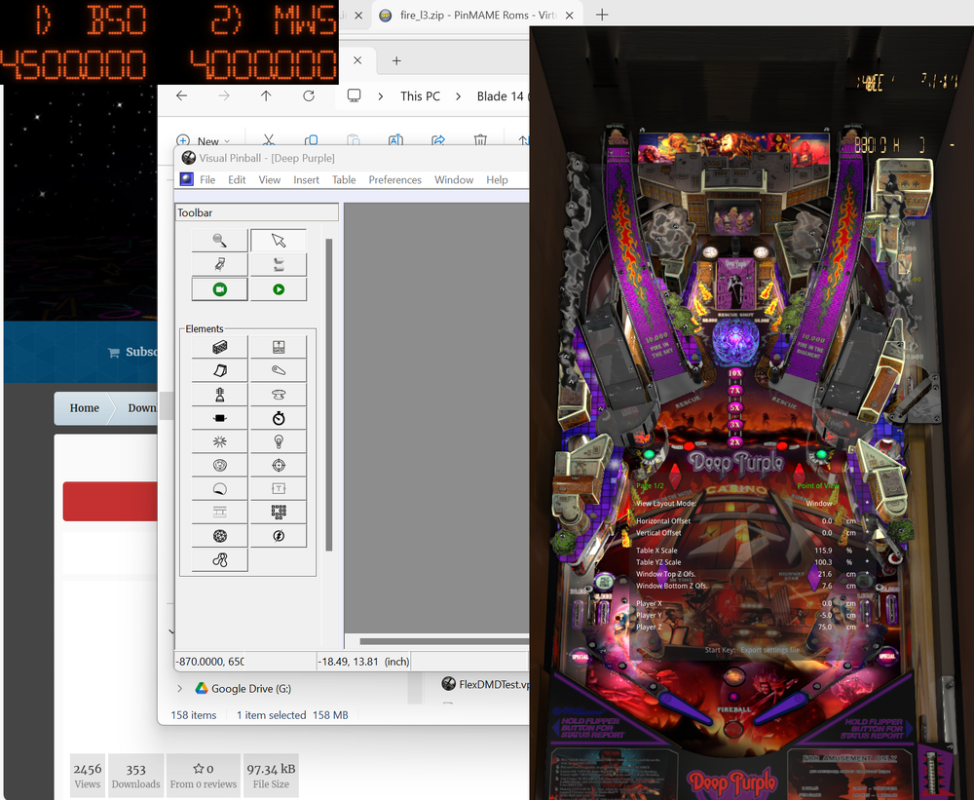Open the New dropdown in File Explorer
974x800 pixels.
(x=204, y=141)
